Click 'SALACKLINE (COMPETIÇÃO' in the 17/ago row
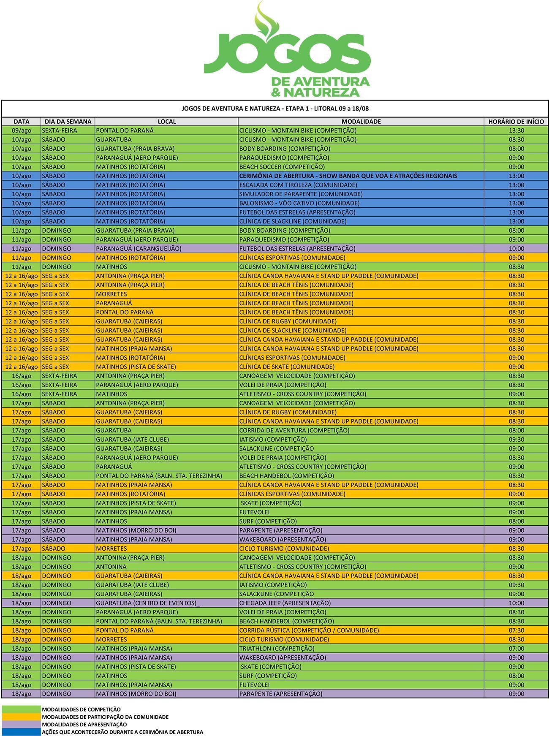The image size is (549, 736). pyautogui.click(x=361, y=448)
